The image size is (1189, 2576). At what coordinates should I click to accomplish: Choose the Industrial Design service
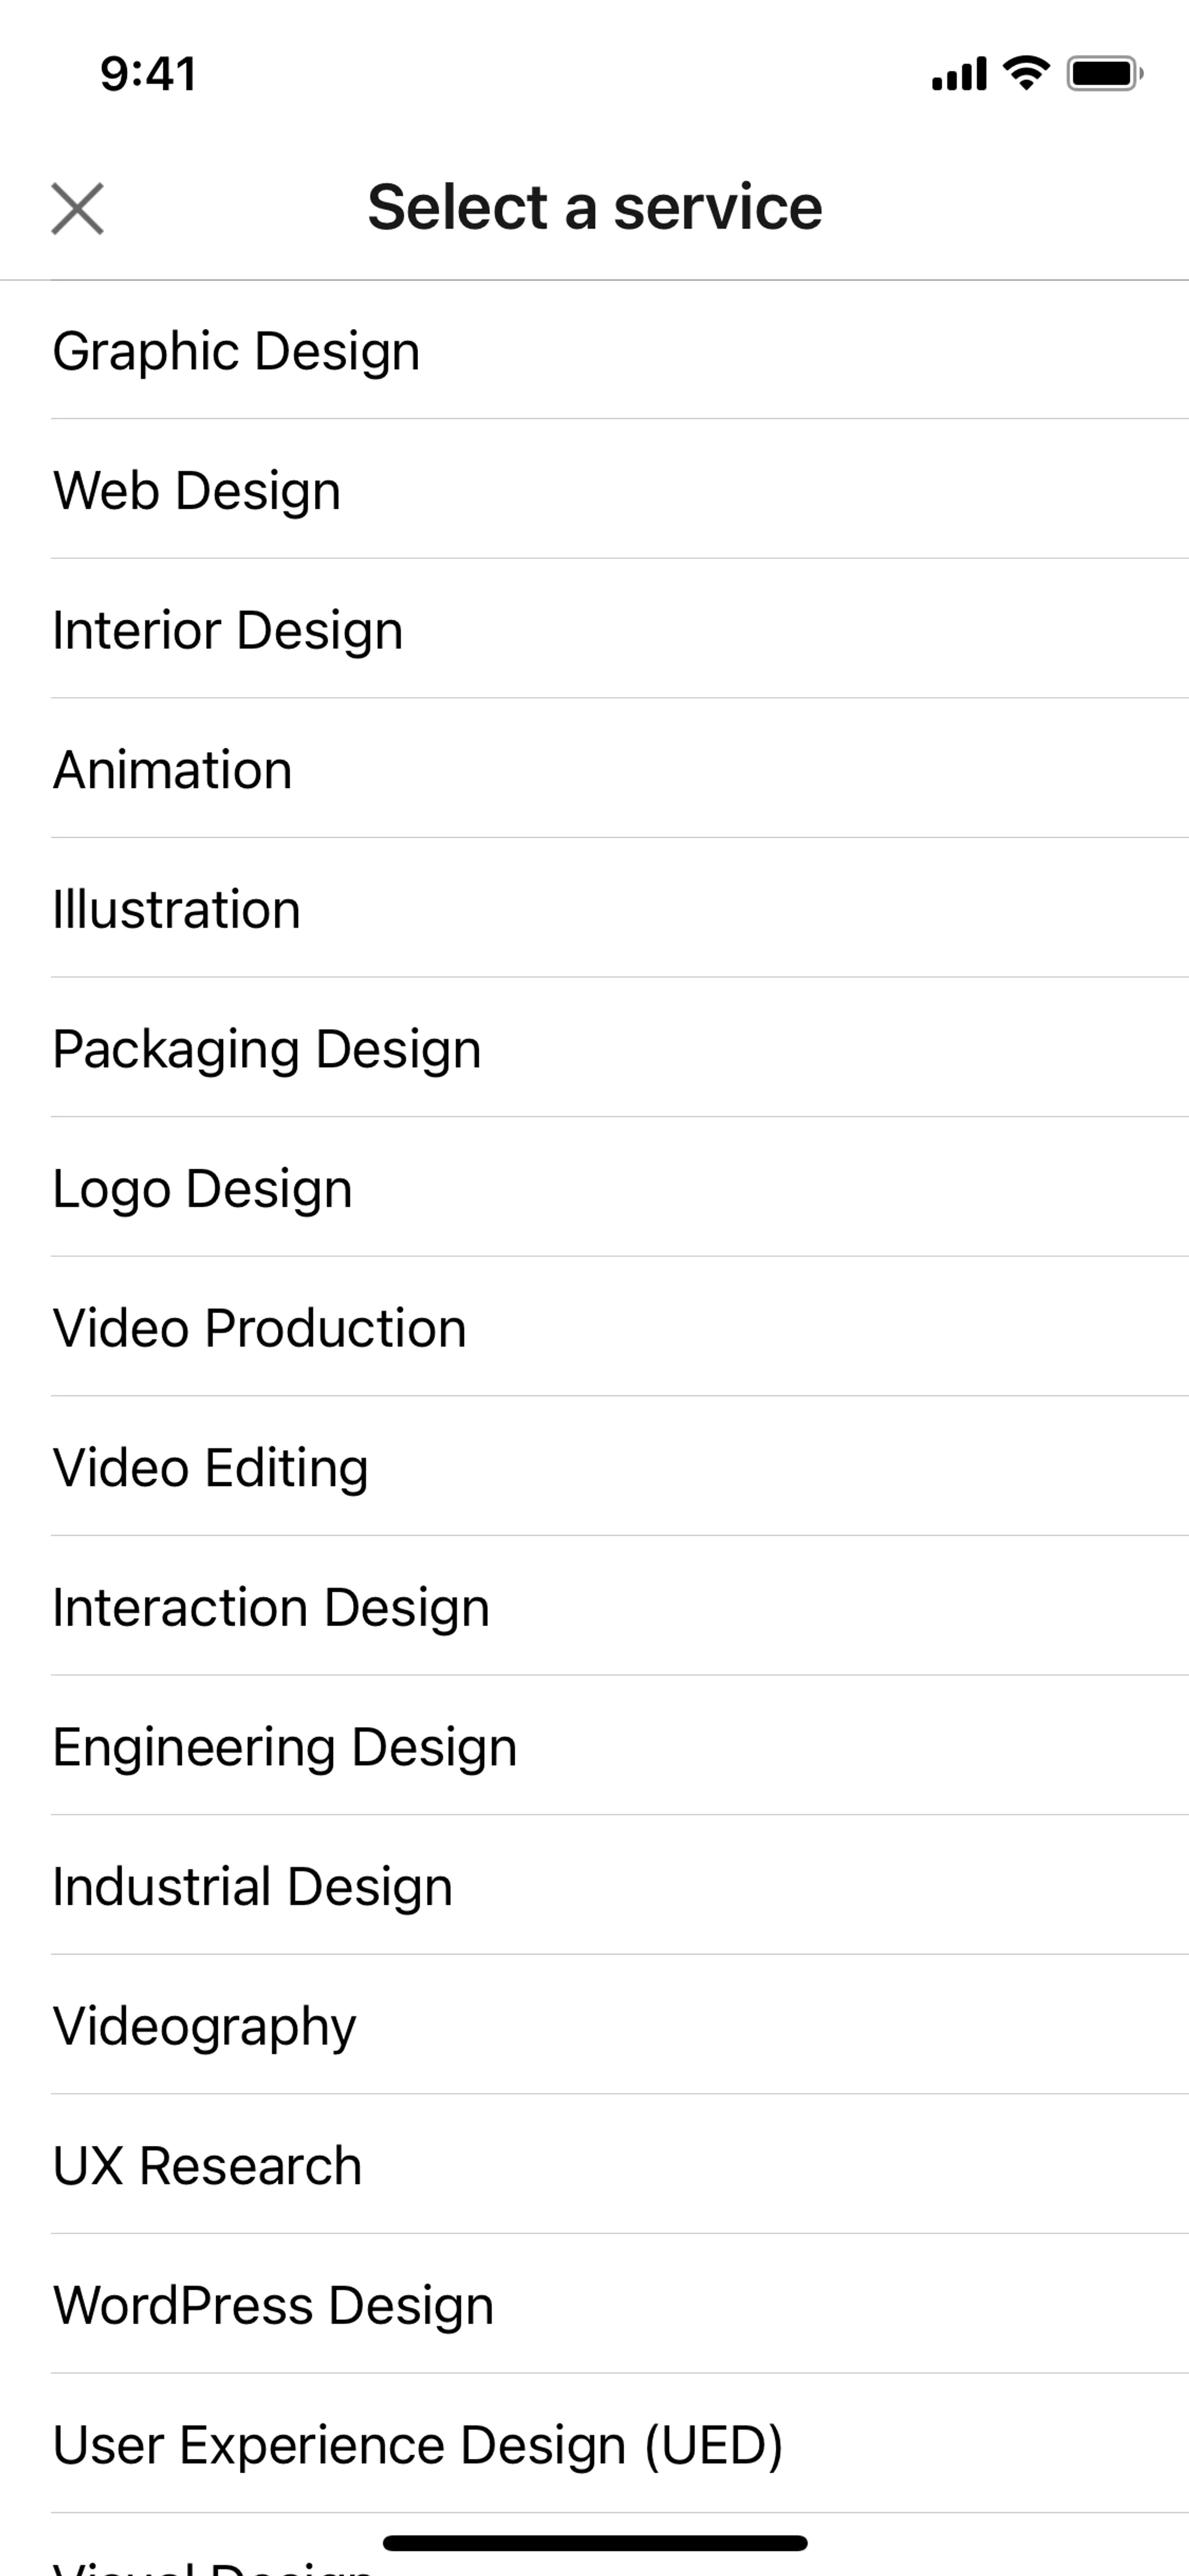(253, 1887)
